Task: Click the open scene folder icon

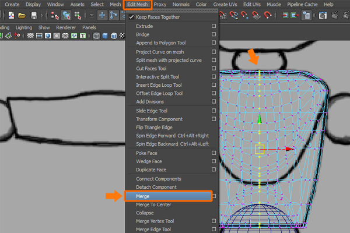Action: pos(23,15)
